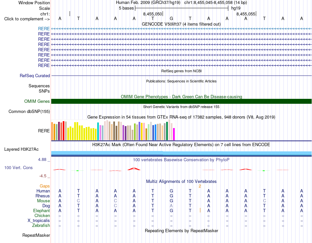Open the GTEx Gene Expression track title
Screen dimensions: 312x243
coord(181,117)
